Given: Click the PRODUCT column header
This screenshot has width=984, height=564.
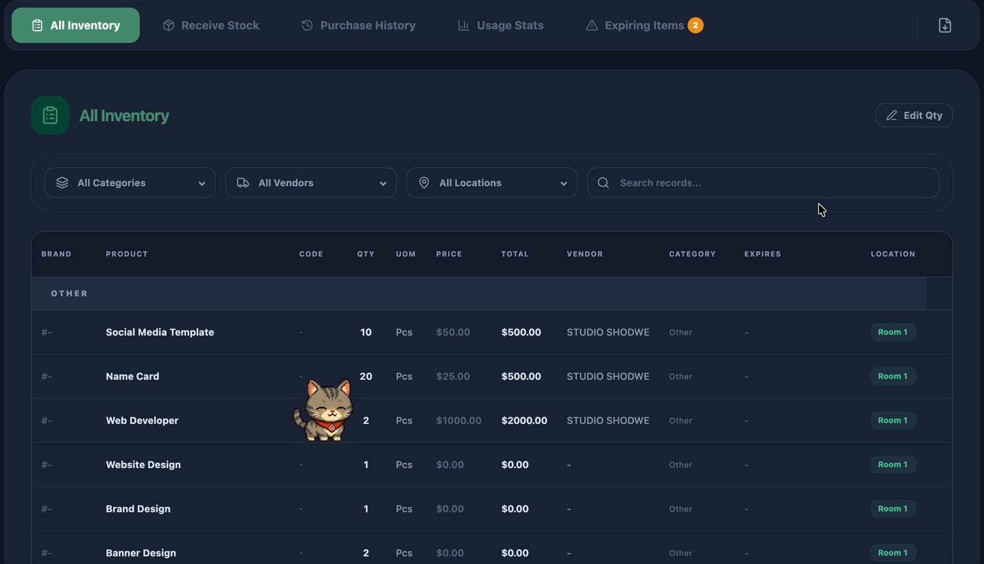Looking at the screenshot, I should (127, 254).
